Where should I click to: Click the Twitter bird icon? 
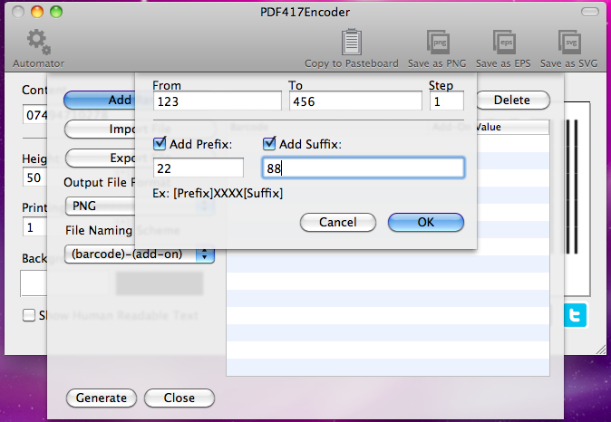(x=575, y=315)
